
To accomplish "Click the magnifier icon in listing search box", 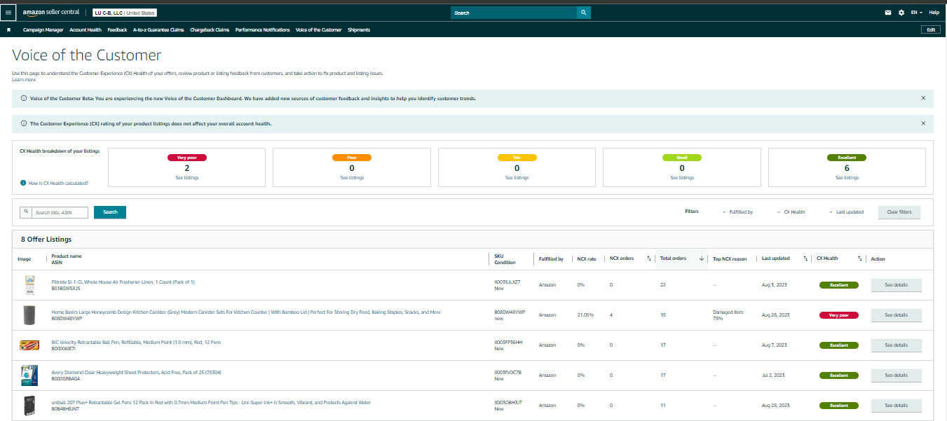I will 26,212.
